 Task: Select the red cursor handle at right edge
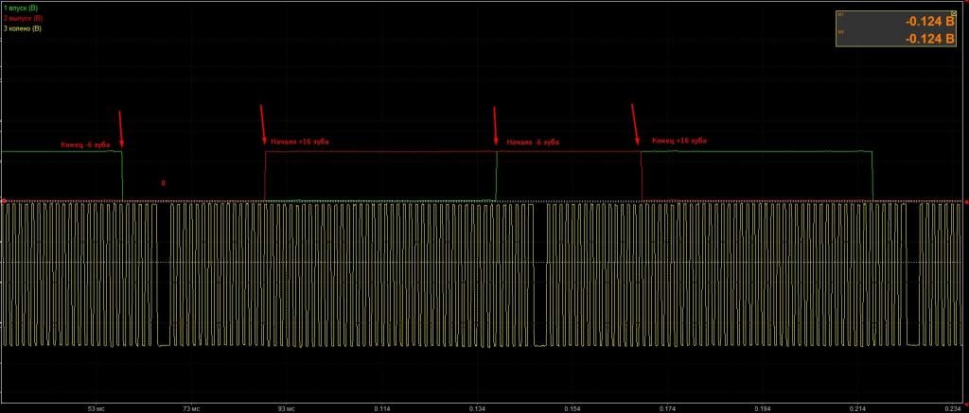(966, 202)
